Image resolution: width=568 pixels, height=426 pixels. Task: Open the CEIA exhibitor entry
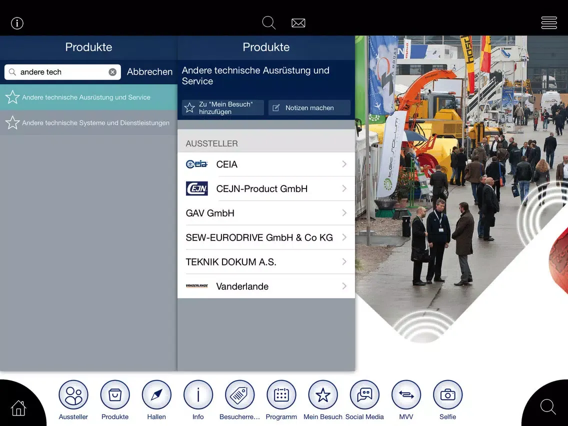click(x=266, y=164)
